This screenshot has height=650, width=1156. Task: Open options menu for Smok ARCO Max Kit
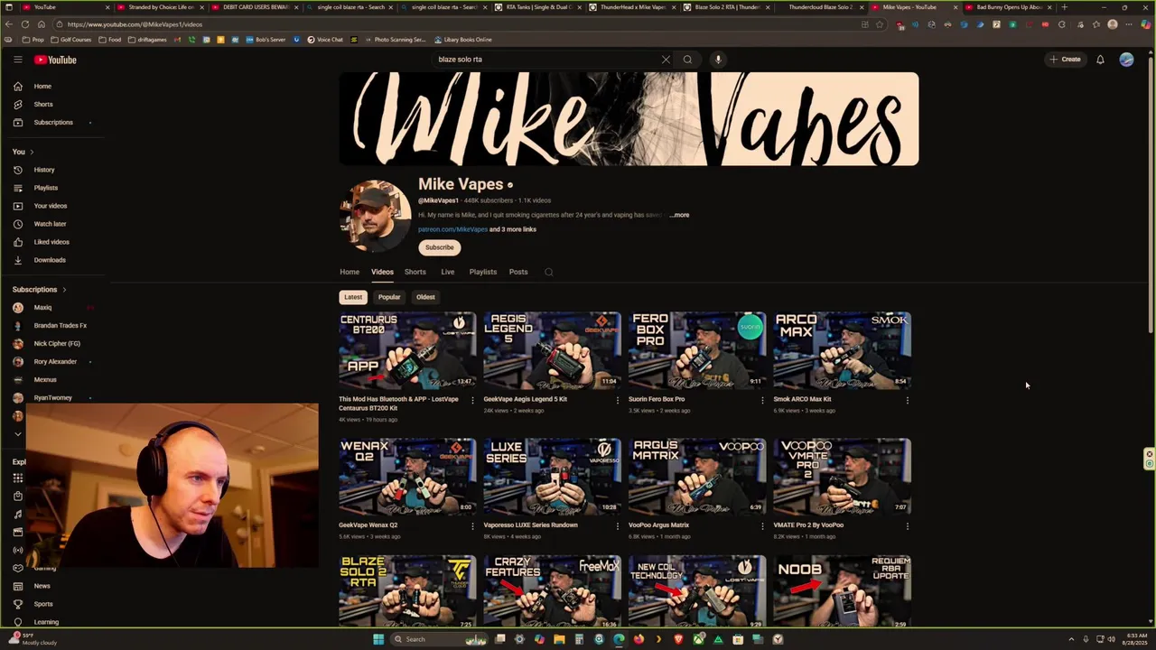point(907,400)
